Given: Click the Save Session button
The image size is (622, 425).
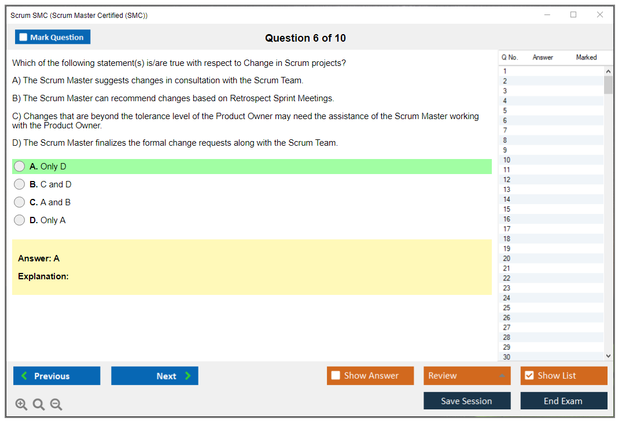Looking at the screenshot, I should click(467, 401).
